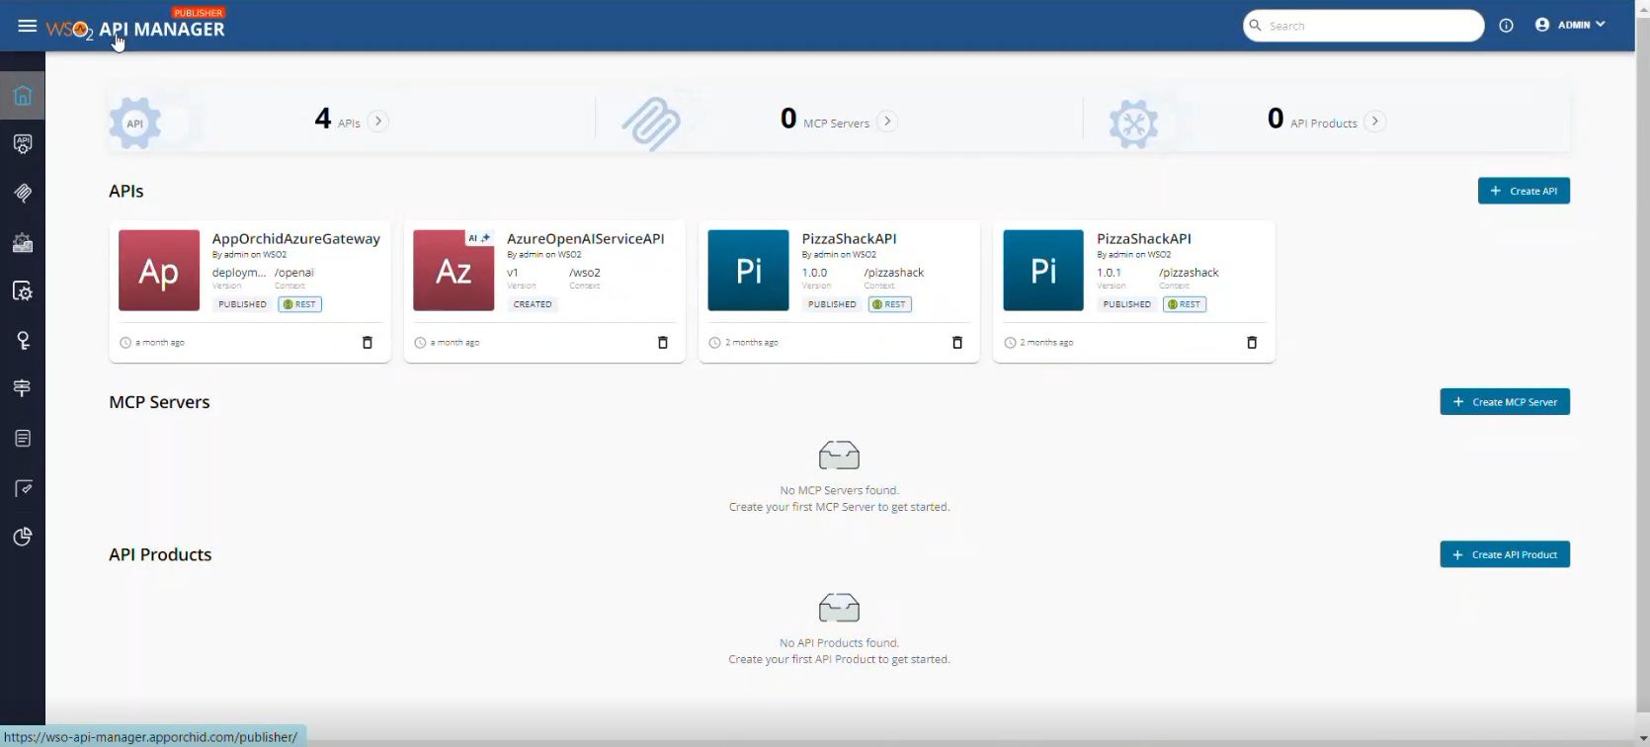This screenshot has height=747, width=1650.
Task: Expand the 0 API Products arrow
Action: pyautogui.click(x=1374, y=122)
